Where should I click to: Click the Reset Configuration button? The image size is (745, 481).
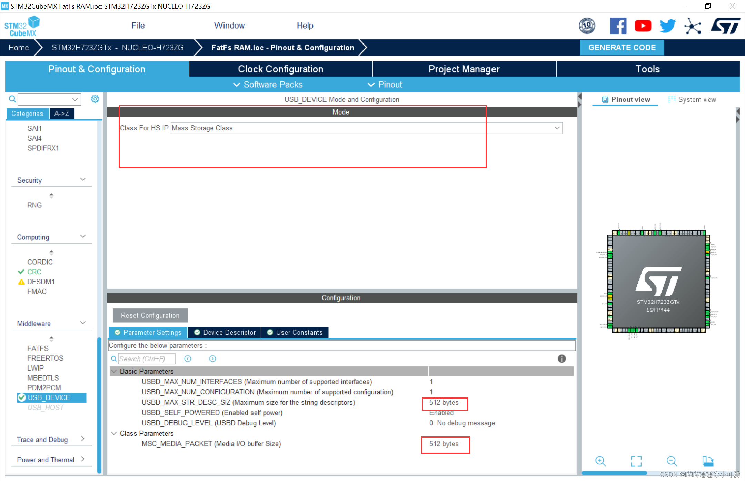[150, 315]
